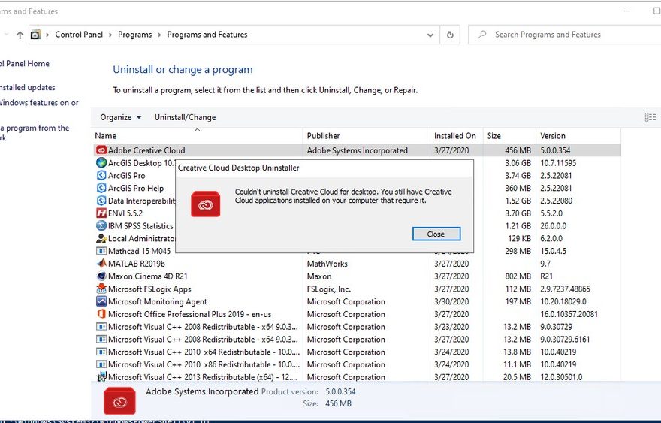Select Microsoft FSLogix Apps entry
The image size is (661, 423).
point(356,289)
